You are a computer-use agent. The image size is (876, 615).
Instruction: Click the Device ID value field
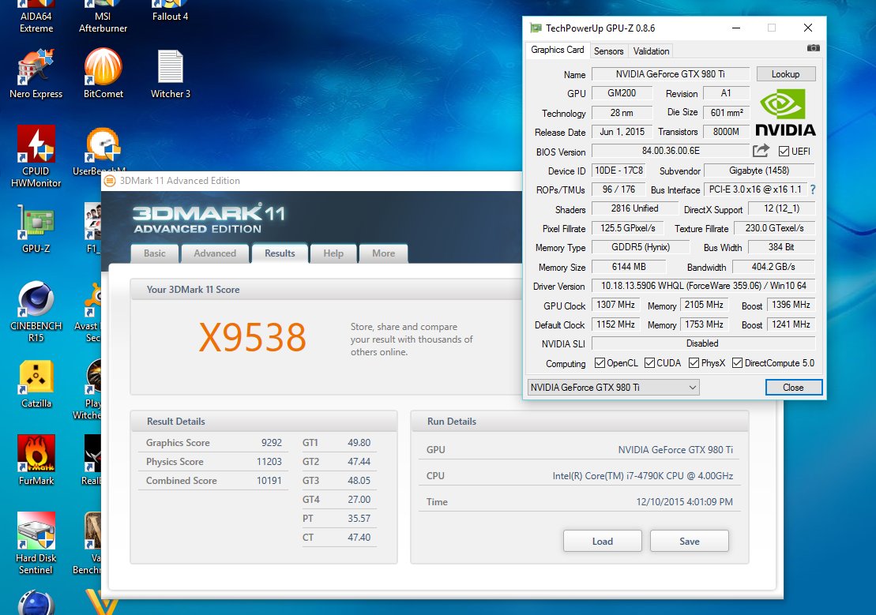click(x=618, y=171)
